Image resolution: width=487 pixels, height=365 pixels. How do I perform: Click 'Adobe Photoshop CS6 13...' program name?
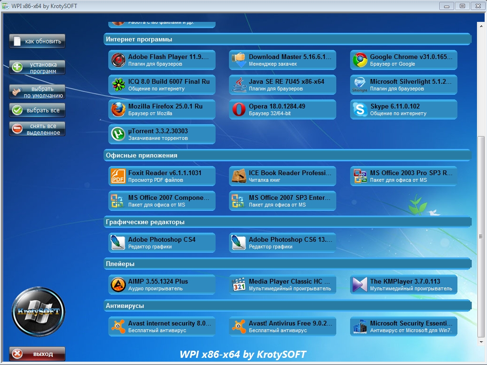point(290,239)
